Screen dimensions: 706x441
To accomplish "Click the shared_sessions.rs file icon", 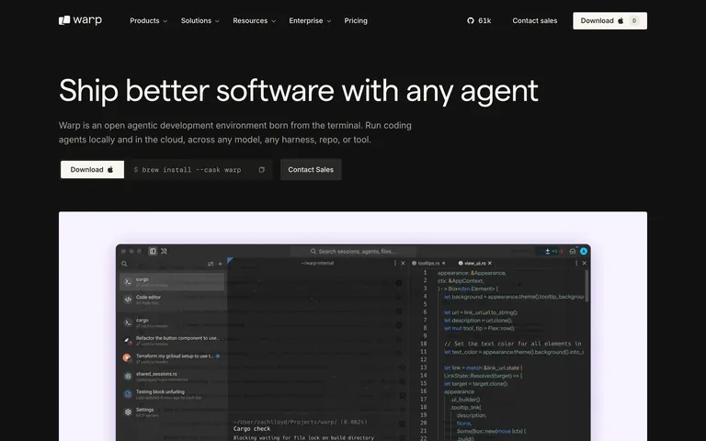I will tap(128, 376).
